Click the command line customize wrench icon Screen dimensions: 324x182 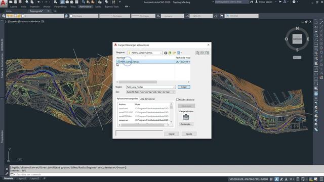click(7, 174)
